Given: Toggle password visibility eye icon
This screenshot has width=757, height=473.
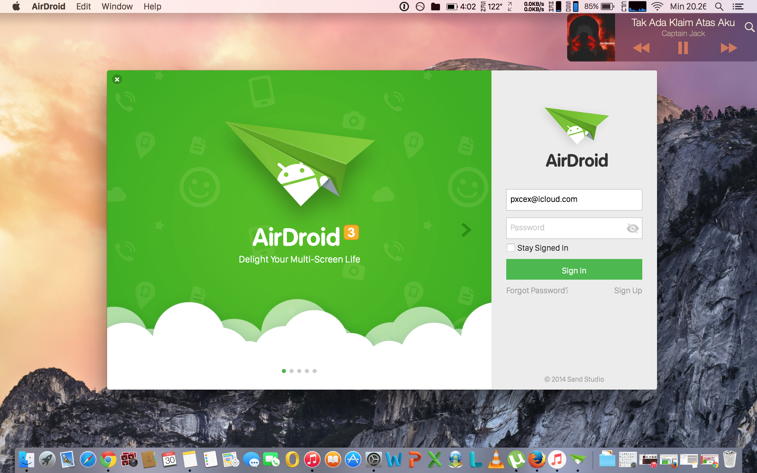Looking at the screenshot, I should click(x=633, y=228).
